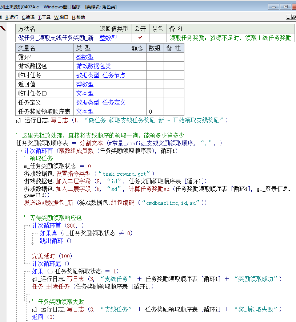Maximize the main application window
Screen dimensions: 296x322
pyautogui.click(x=286, y=7)
